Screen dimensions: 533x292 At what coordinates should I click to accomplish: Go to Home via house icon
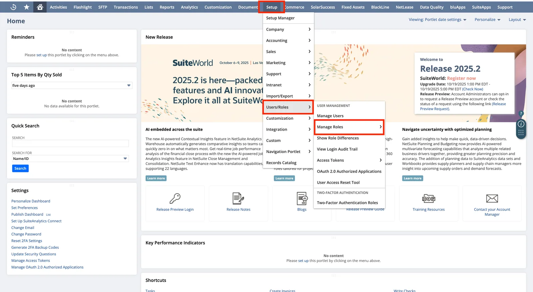point(40,7)
